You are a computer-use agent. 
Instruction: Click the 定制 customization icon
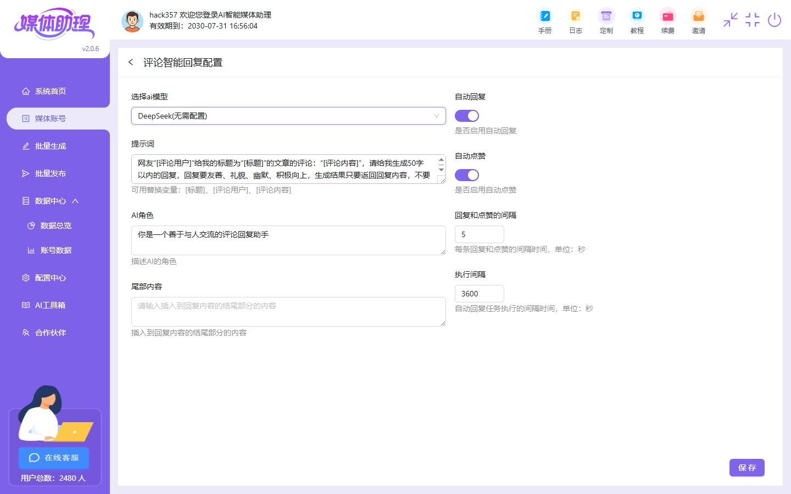[606, 21]
